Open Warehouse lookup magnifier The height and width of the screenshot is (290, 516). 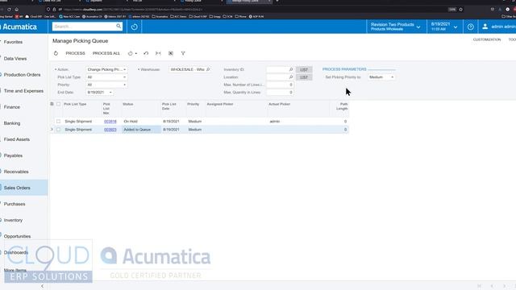click(208, 69)
